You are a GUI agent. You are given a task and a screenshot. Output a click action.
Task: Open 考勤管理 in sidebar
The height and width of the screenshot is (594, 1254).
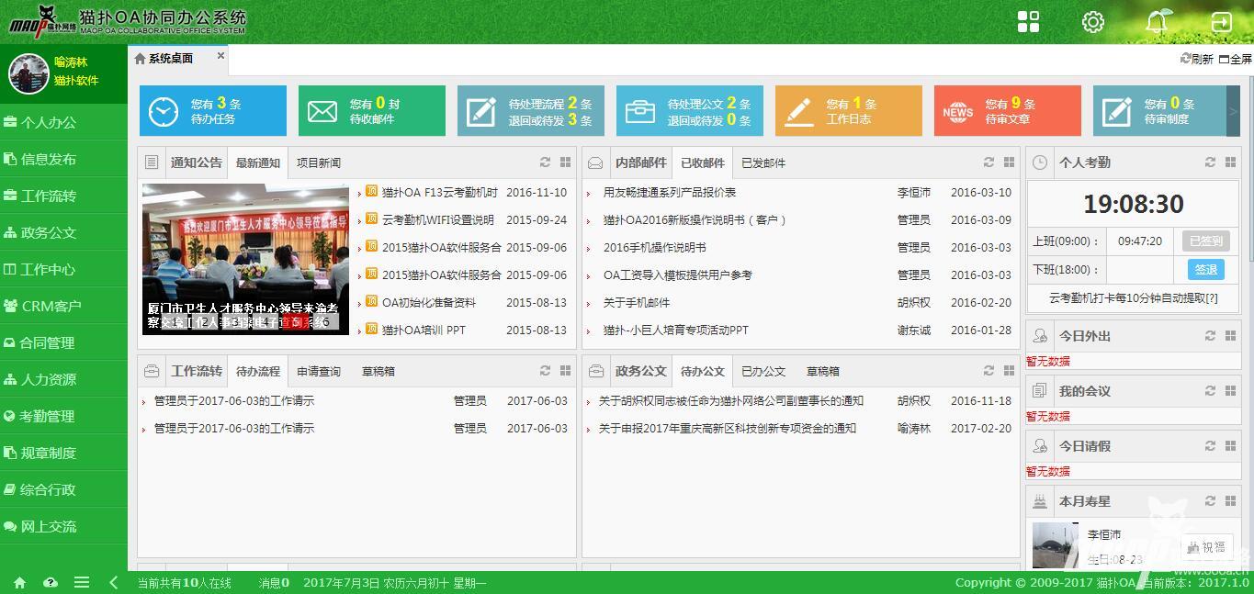click(63, 416)
